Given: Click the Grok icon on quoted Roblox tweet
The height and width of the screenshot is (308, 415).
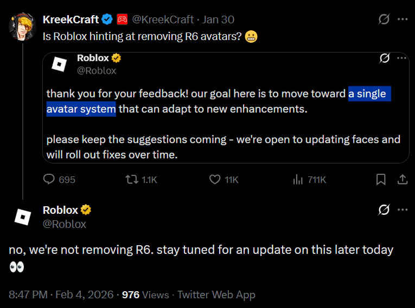Looking at the screenshot, I should tap(385, 58).
